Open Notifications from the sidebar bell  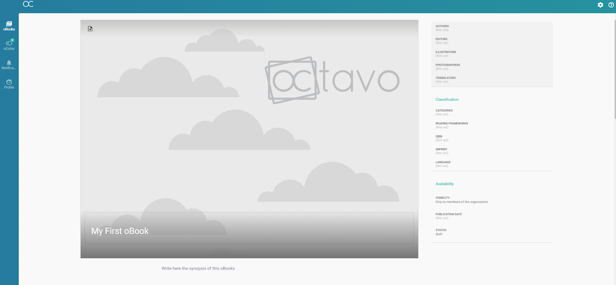tap(9, 65)
